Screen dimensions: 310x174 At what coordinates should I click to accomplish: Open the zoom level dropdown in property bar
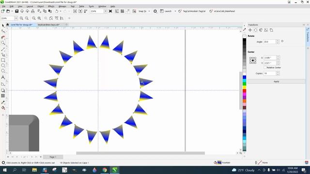click(x=16, y=18)
